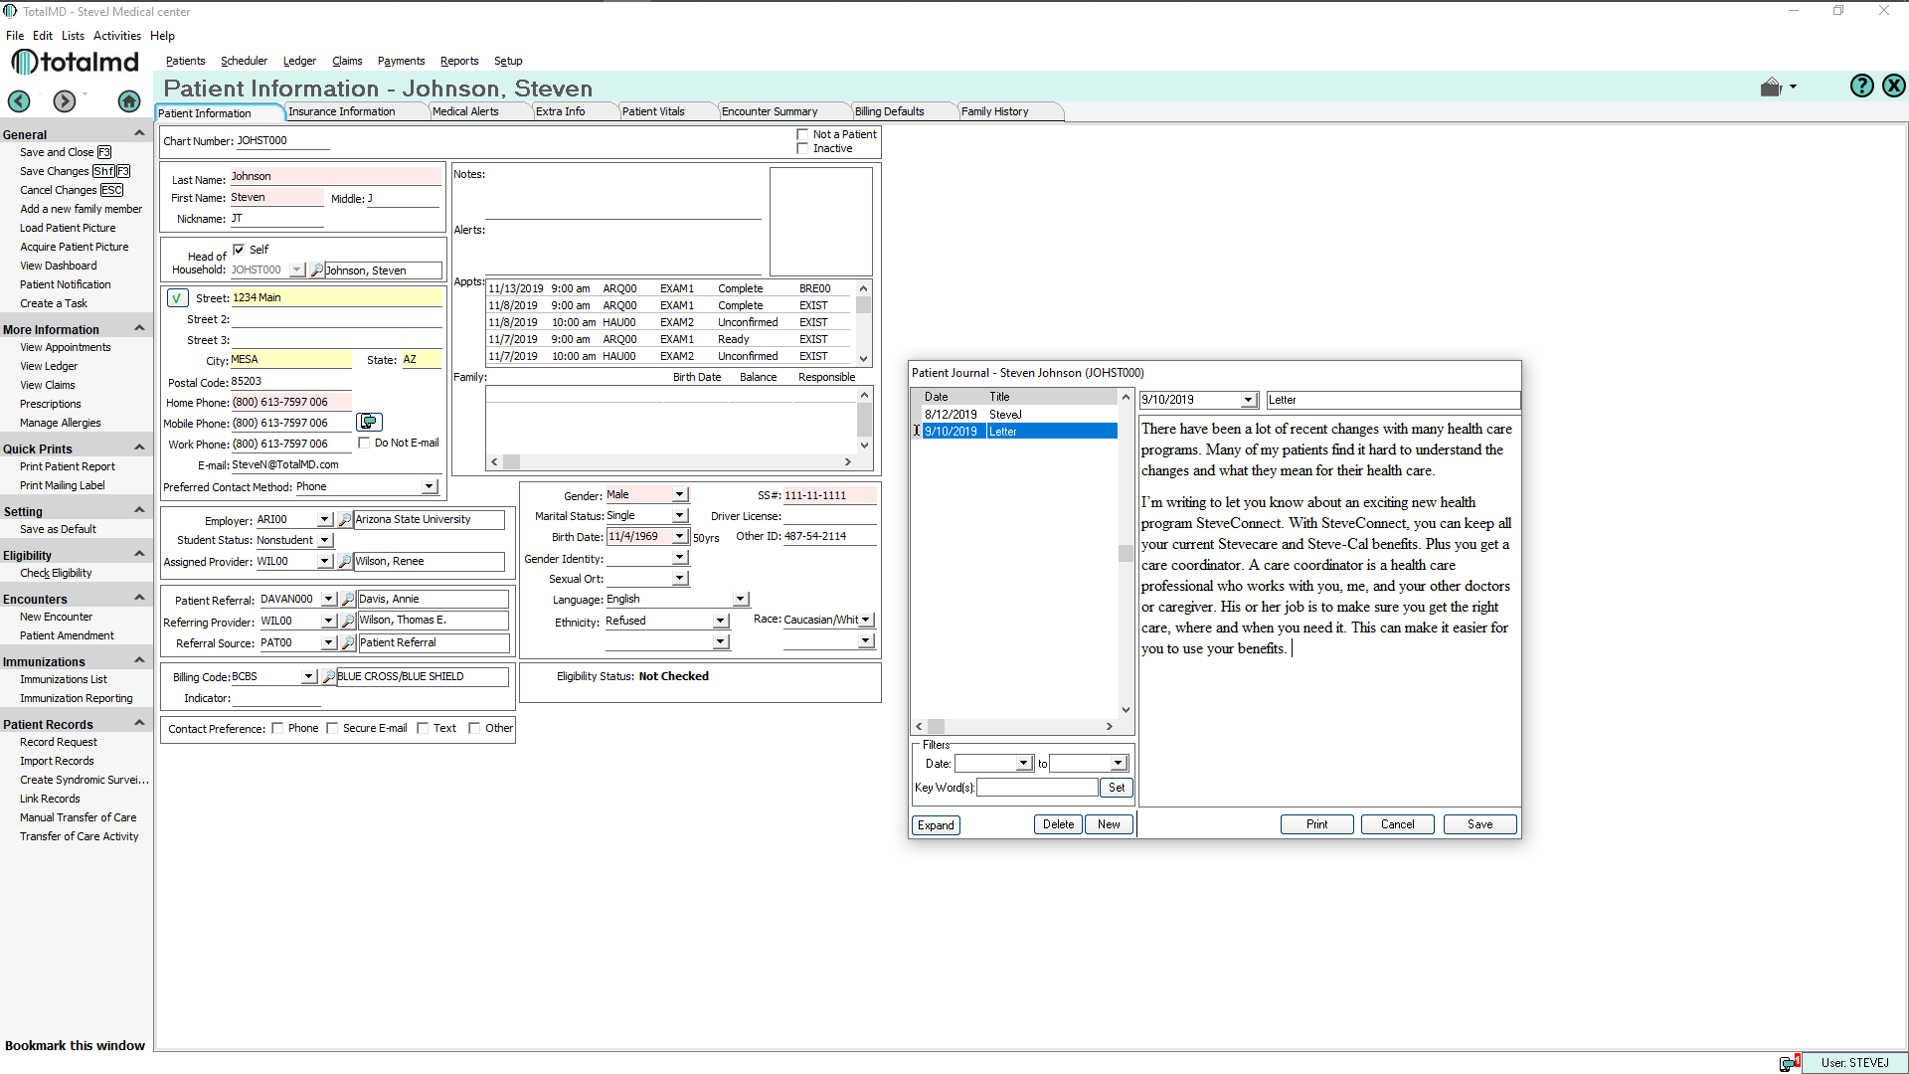Click the New button in Patient Journal
This screenshot has height=1074, width=1909.
coord(1108,823)
